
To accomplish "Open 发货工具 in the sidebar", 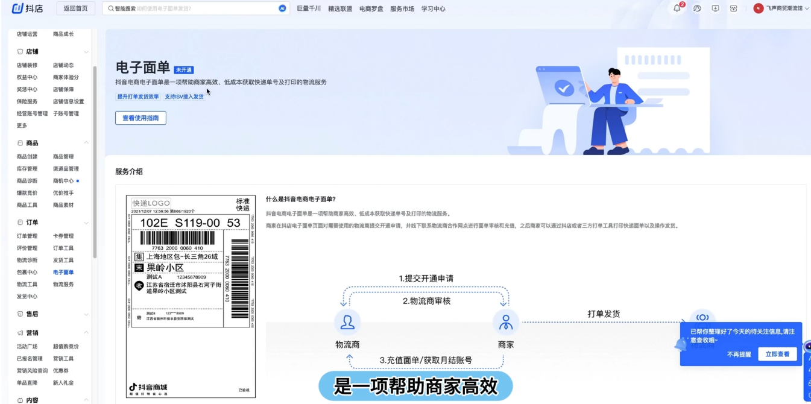I will 63,260.
